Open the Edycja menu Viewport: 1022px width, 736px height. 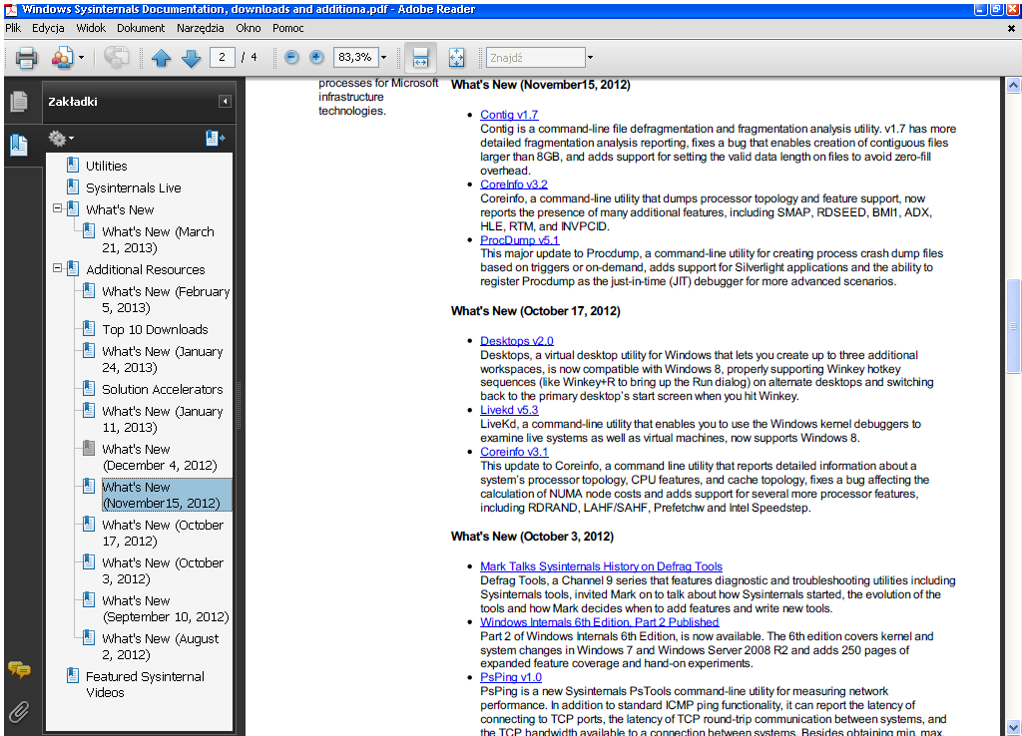48,28
